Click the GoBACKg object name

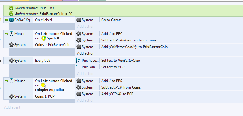click(24, 20)
